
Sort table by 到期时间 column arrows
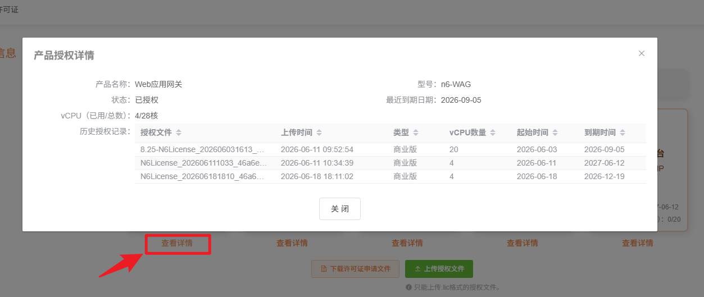pyautogui.click(x=623, y=133)
